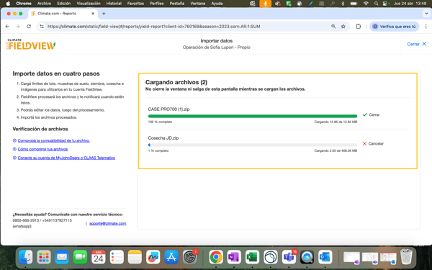Open Google Chrome from the Dock
Screen dimensions: 432x270
point(216,257)
